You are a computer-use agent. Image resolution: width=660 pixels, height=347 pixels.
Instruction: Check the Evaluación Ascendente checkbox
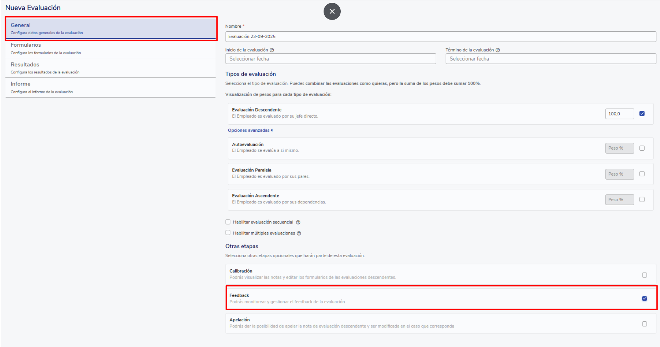pyautogui.click(x=642, y=200)
